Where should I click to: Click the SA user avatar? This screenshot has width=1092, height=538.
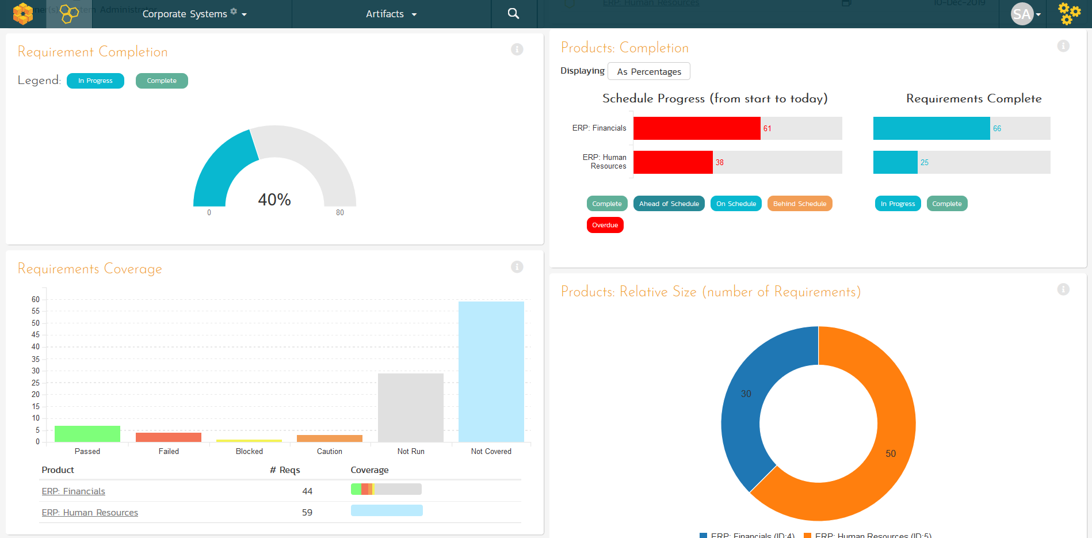1022,14
